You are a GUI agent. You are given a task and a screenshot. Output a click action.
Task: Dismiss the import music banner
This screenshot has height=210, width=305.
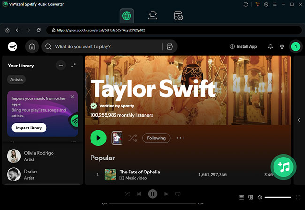pyautogui.click(x=72, y=97)
